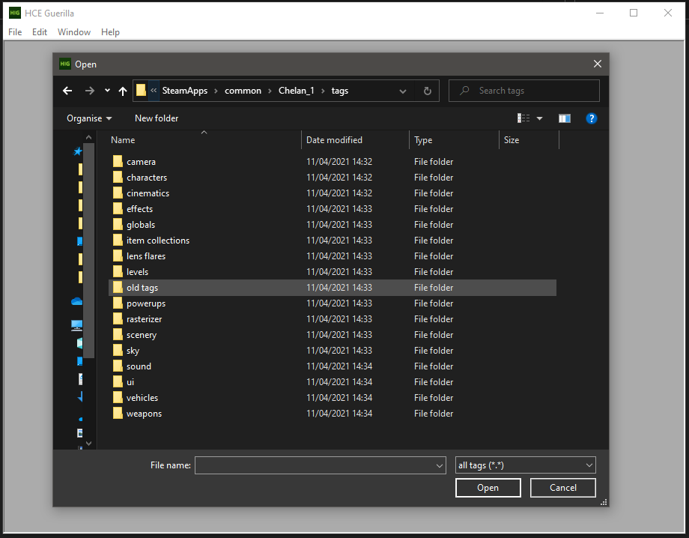Refresh the tags folder view
The image size is (689, 538).
(427, 91)
